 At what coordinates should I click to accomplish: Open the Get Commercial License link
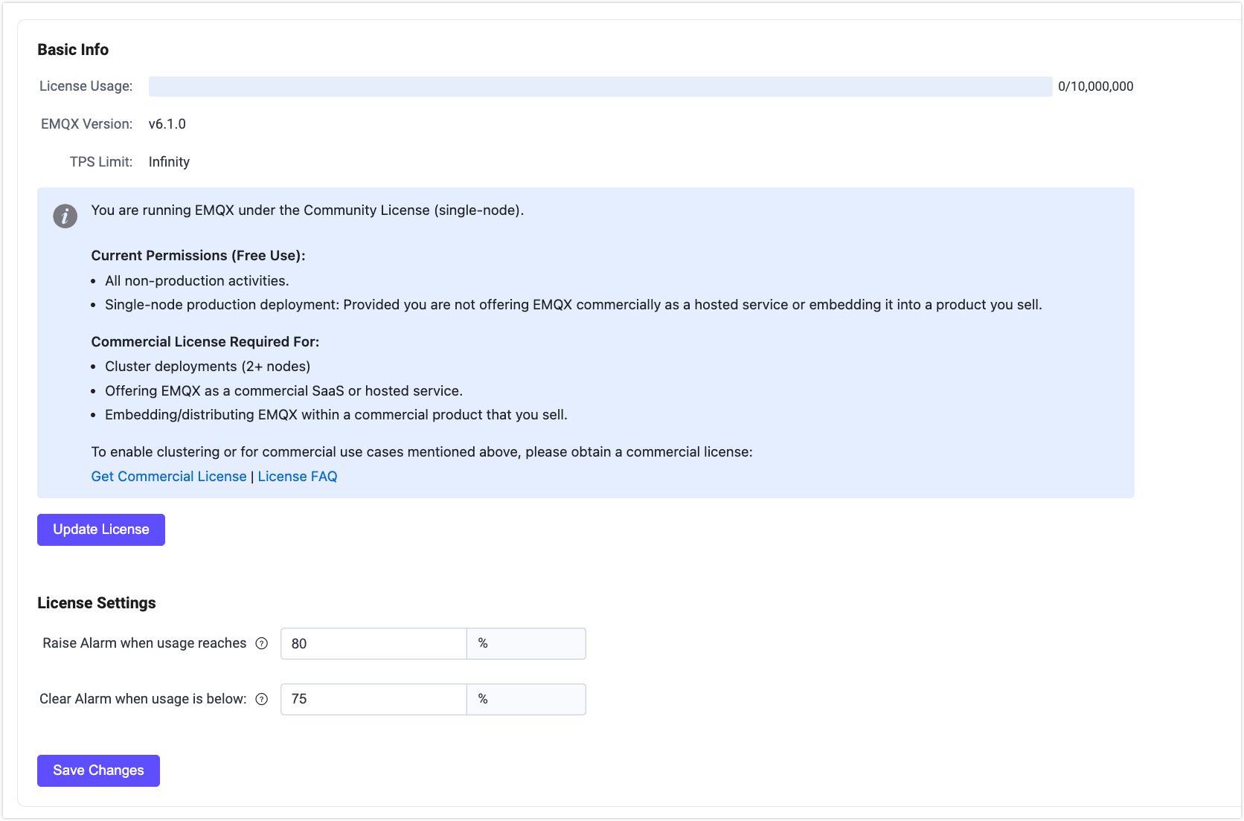[169, 477]
